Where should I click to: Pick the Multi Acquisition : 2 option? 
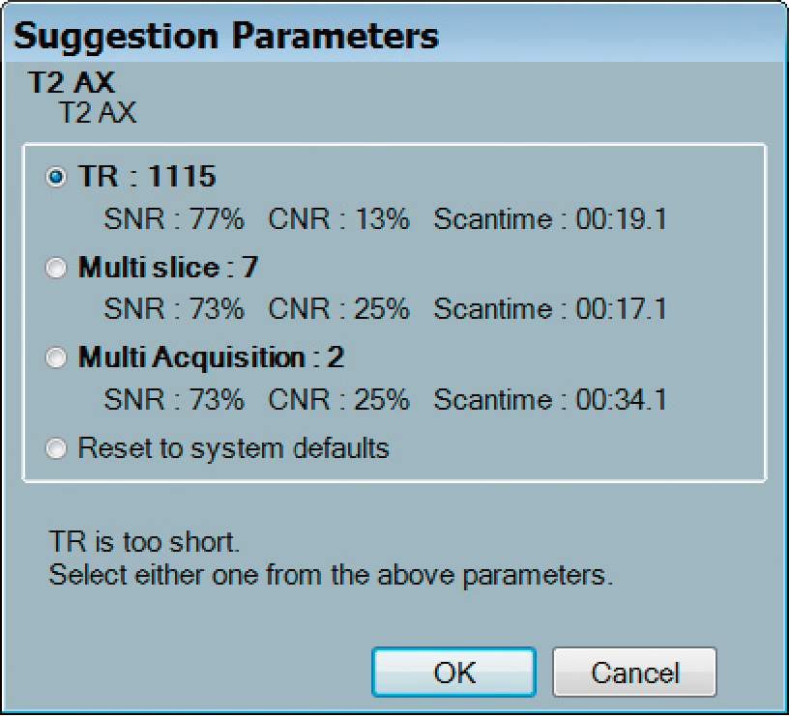[x=57, y=358]
